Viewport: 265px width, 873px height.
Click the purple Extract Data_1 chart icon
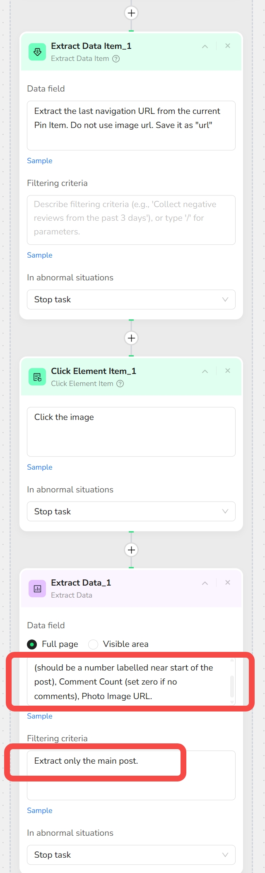[37, 588]
